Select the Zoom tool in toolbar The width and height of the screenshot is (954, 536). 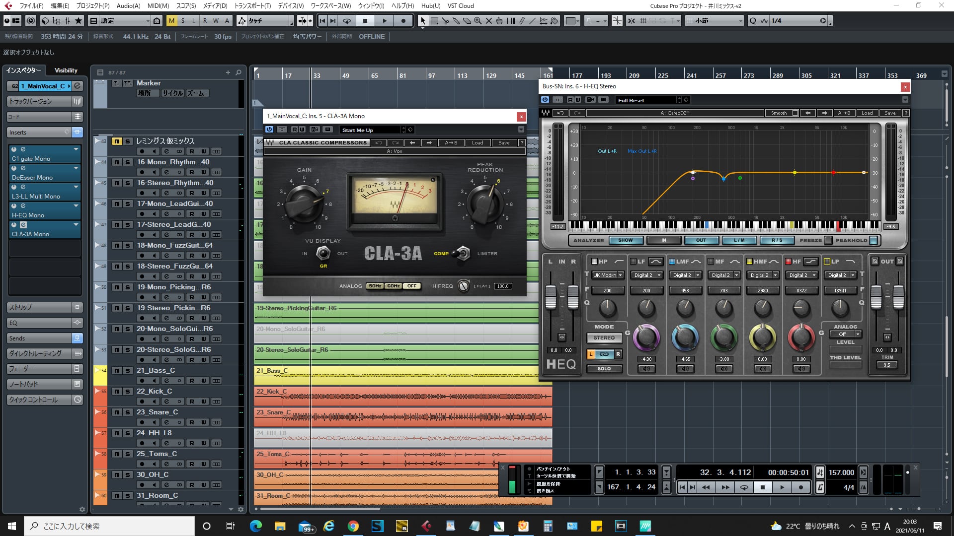[x=477, y=21]
